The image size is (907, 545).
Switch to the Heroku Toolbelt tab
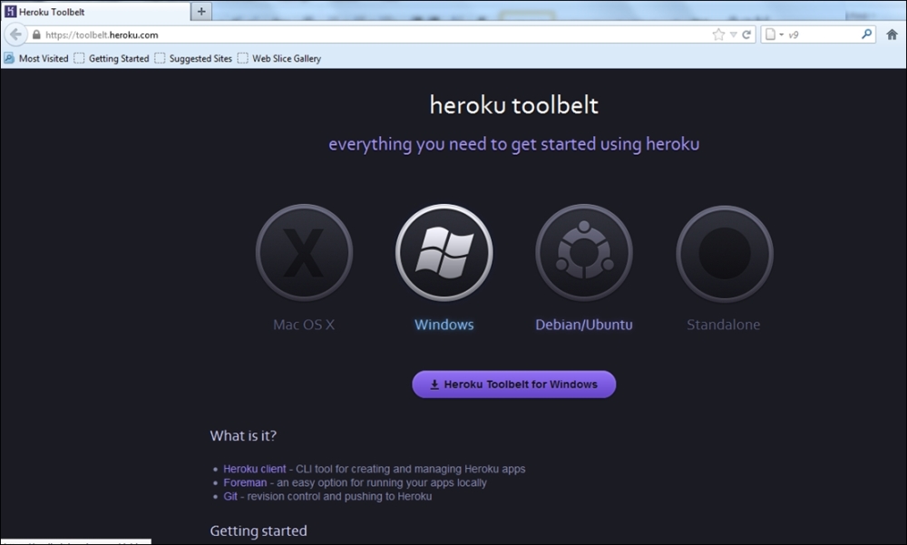[x=96, y=12]
